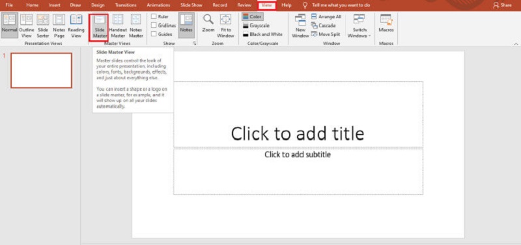Switch to the Home tab
The image size is (521, 245).
click(x=32, y=5)
